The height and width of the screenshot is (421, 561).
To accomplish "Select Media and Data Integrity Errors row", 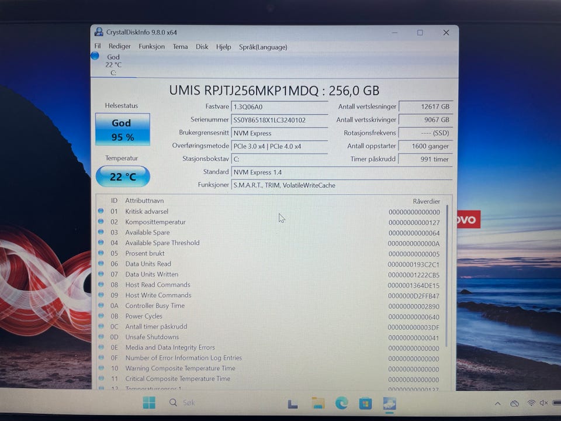I will click(270, 347).
